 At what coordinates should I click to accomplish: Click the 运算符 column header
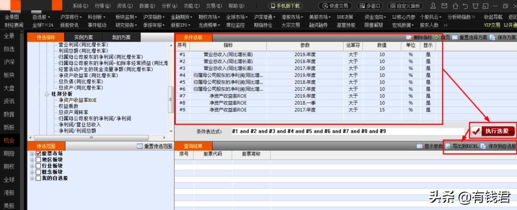353,45
